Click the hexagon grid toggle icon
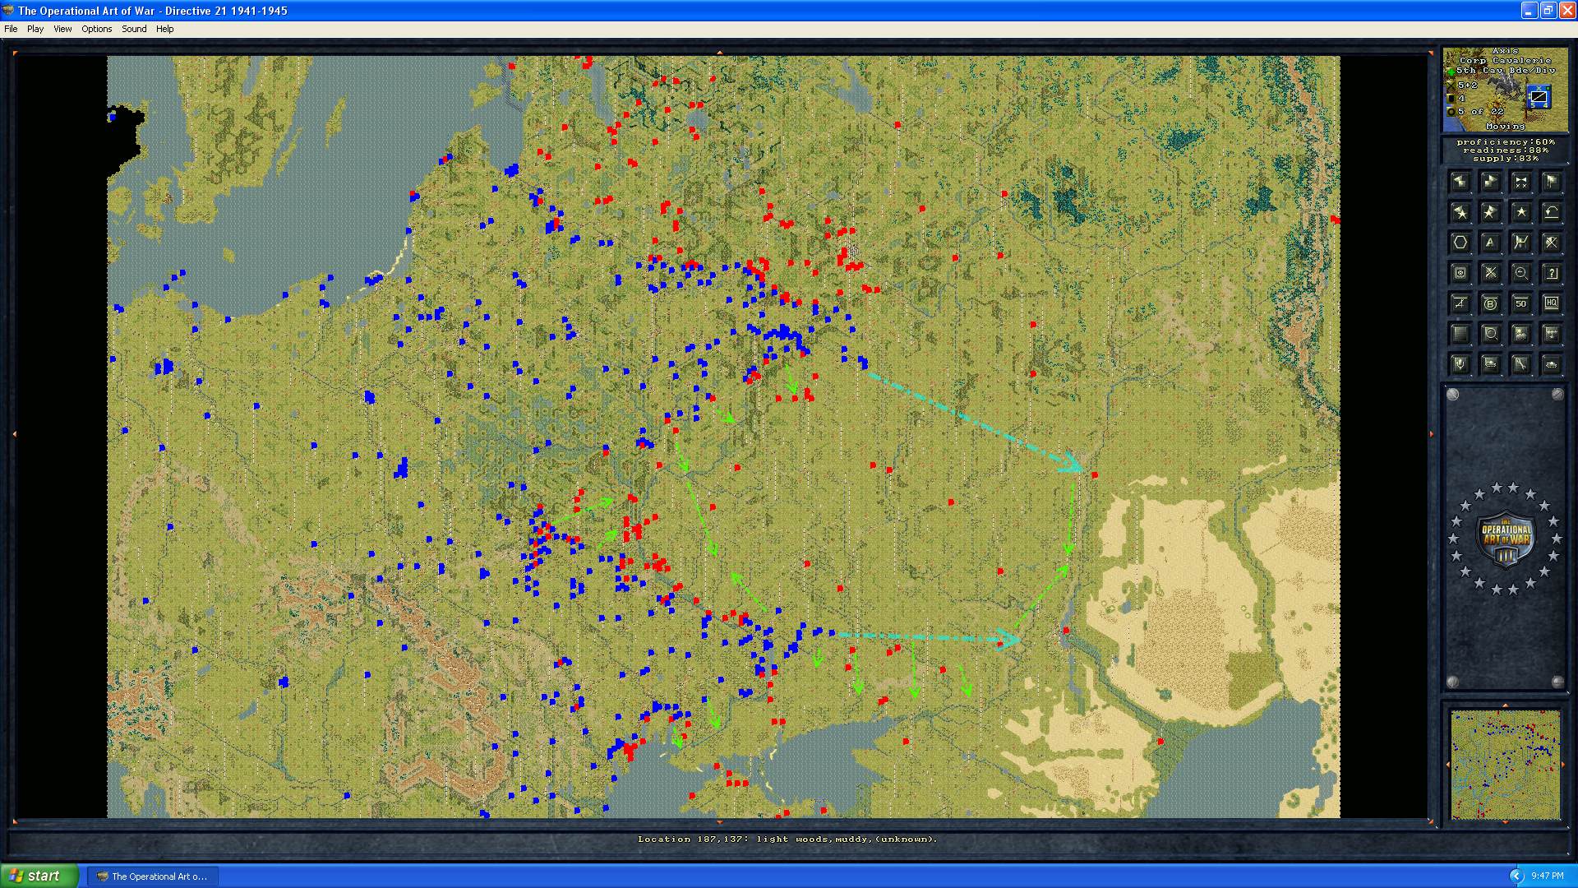The image size is (1578, 888). [x=1460, y=243]
